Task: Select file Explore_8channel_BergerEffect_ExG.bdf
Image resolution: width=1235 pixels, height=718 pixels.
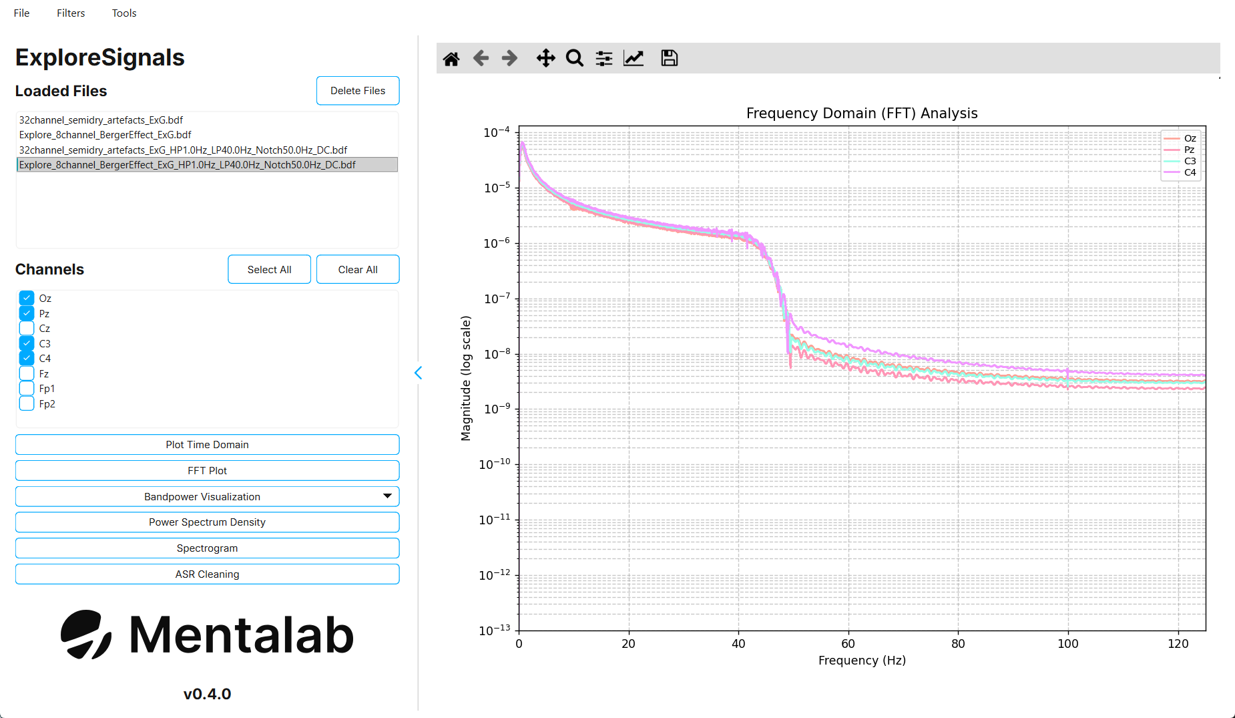Action: tap(207, 135)
